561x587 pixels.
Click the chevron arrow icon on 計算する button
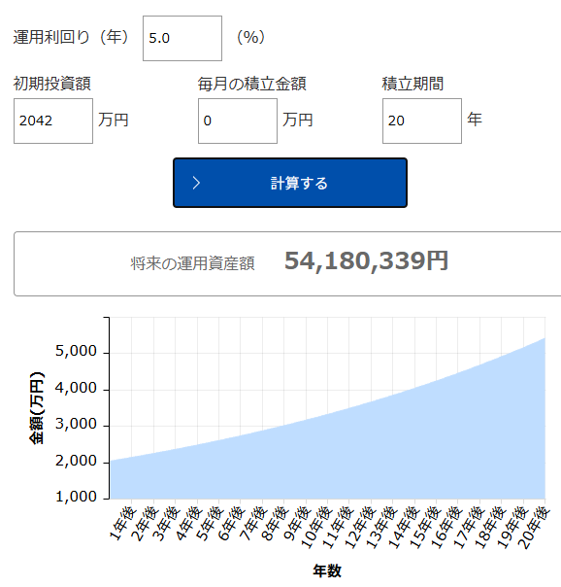[196, 183]
